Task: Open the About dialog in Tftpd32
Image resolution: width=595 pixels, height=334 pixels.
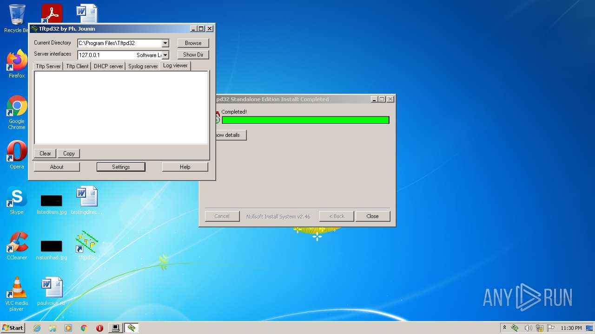Action: point(57,167)
